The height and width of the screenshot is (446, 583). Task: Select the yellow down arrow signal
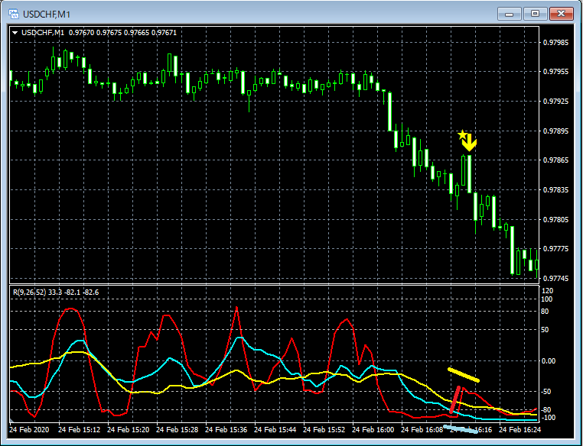tap(470, 143)
